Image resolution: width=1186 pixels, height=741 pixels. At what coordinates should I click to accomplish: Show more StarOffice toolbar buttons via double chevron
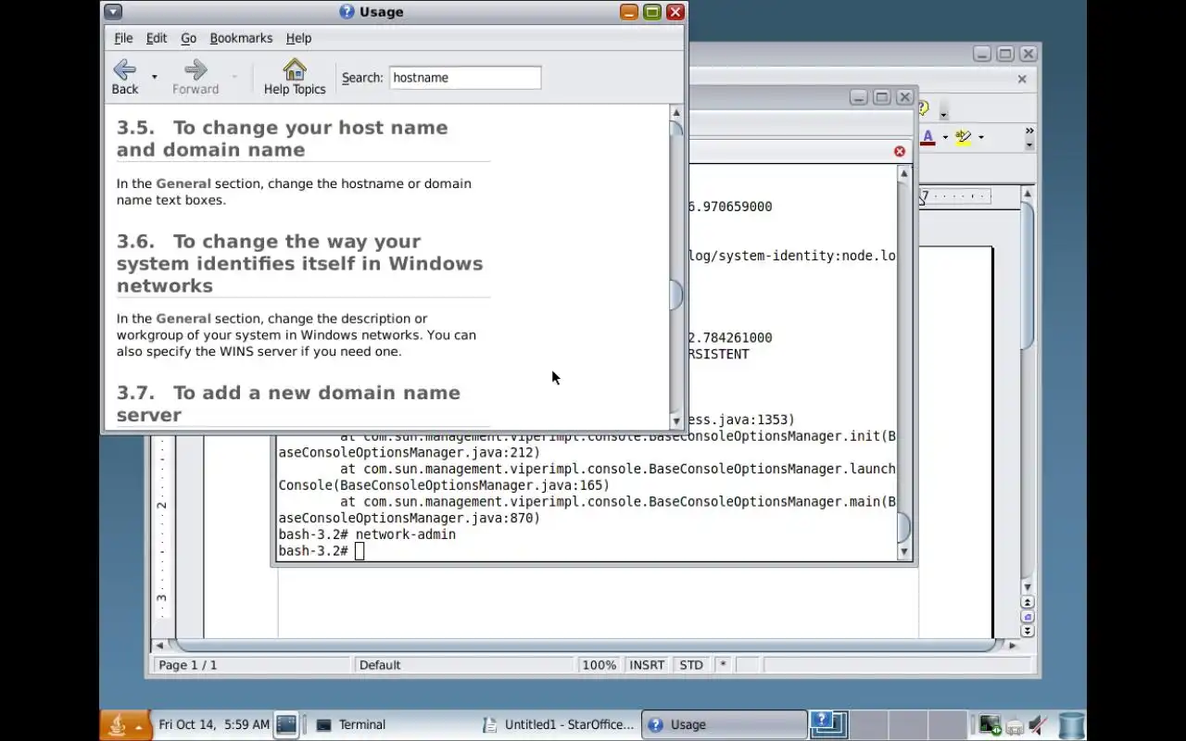pos(1029,132)
